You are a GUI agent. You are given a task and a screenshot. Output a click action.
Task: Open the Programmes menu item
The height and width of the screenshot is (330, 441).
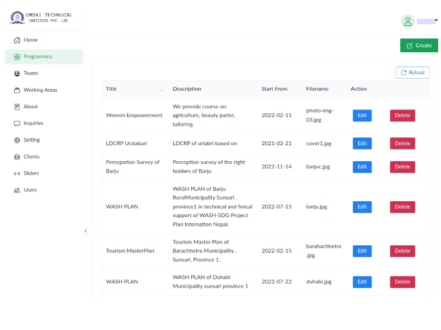point(37,57)
